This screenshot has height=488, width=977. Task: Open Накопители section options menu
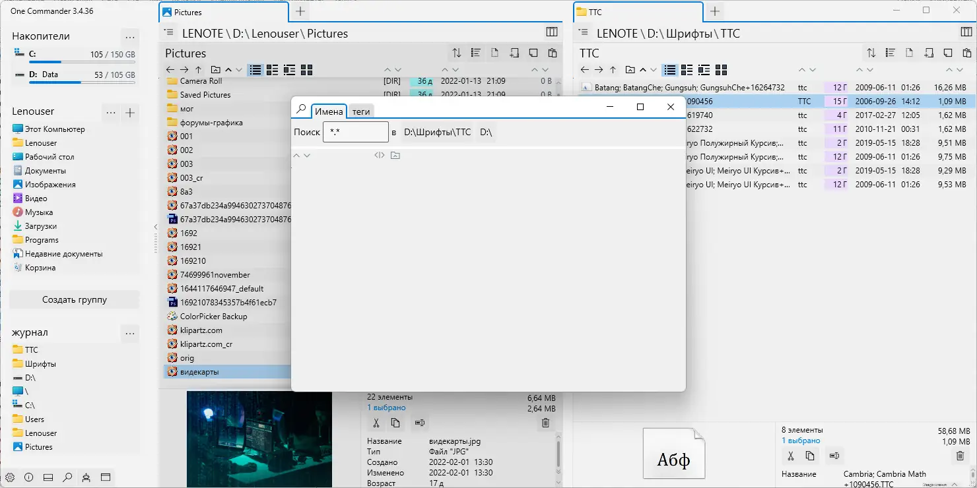pos(130,37)
